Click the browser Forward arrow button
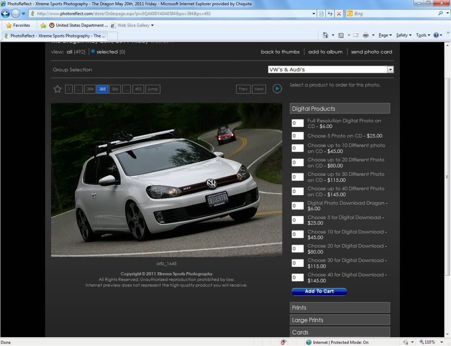Screen dimensions: 451x346 pos(15,14)
